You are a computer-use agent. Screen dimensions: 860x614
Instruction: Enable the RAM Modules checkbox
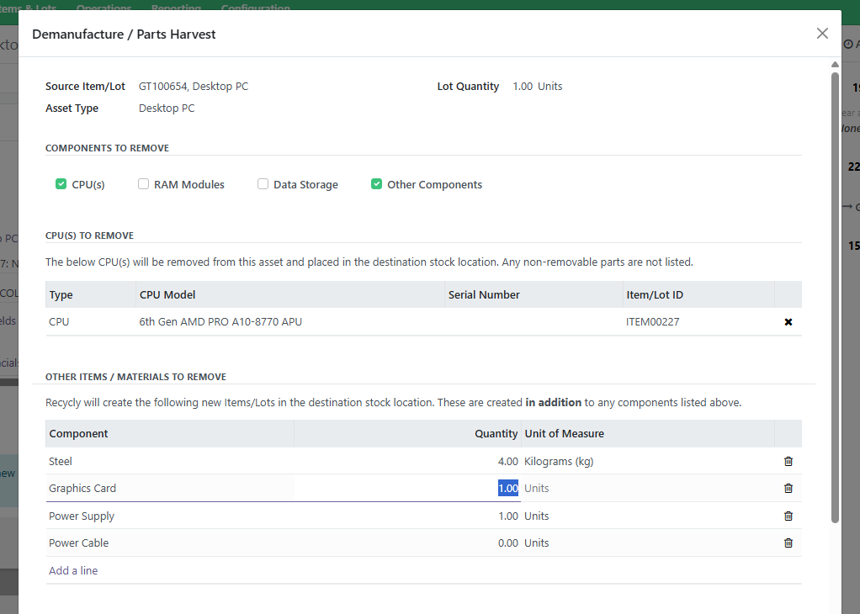point(144,184)
